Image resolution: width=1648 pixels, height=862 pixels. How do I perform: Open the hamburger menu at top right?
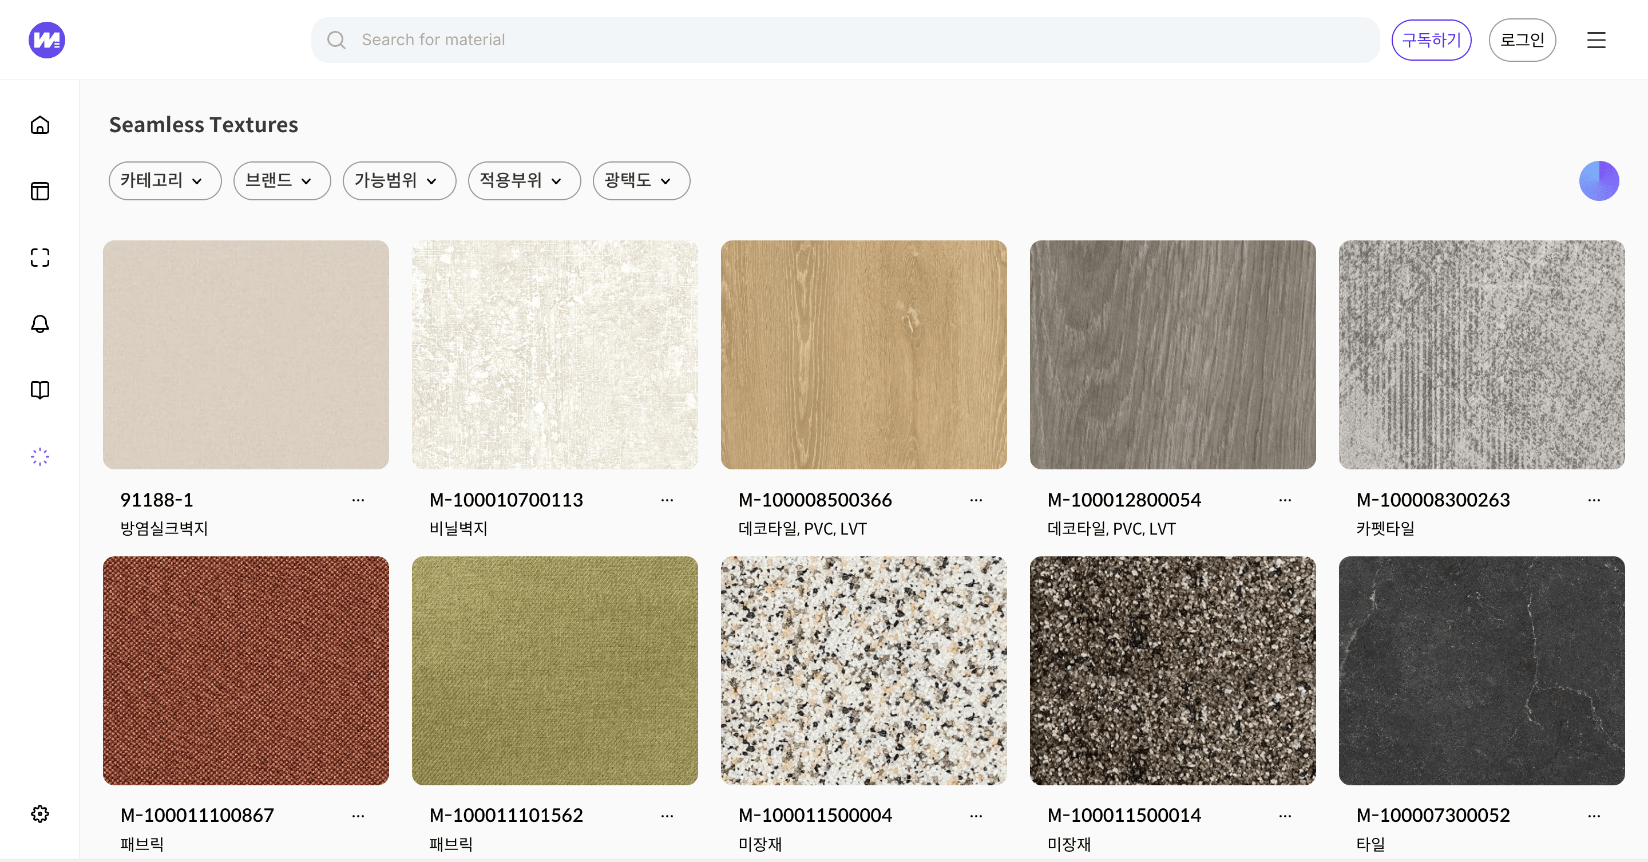(1596, 39)
